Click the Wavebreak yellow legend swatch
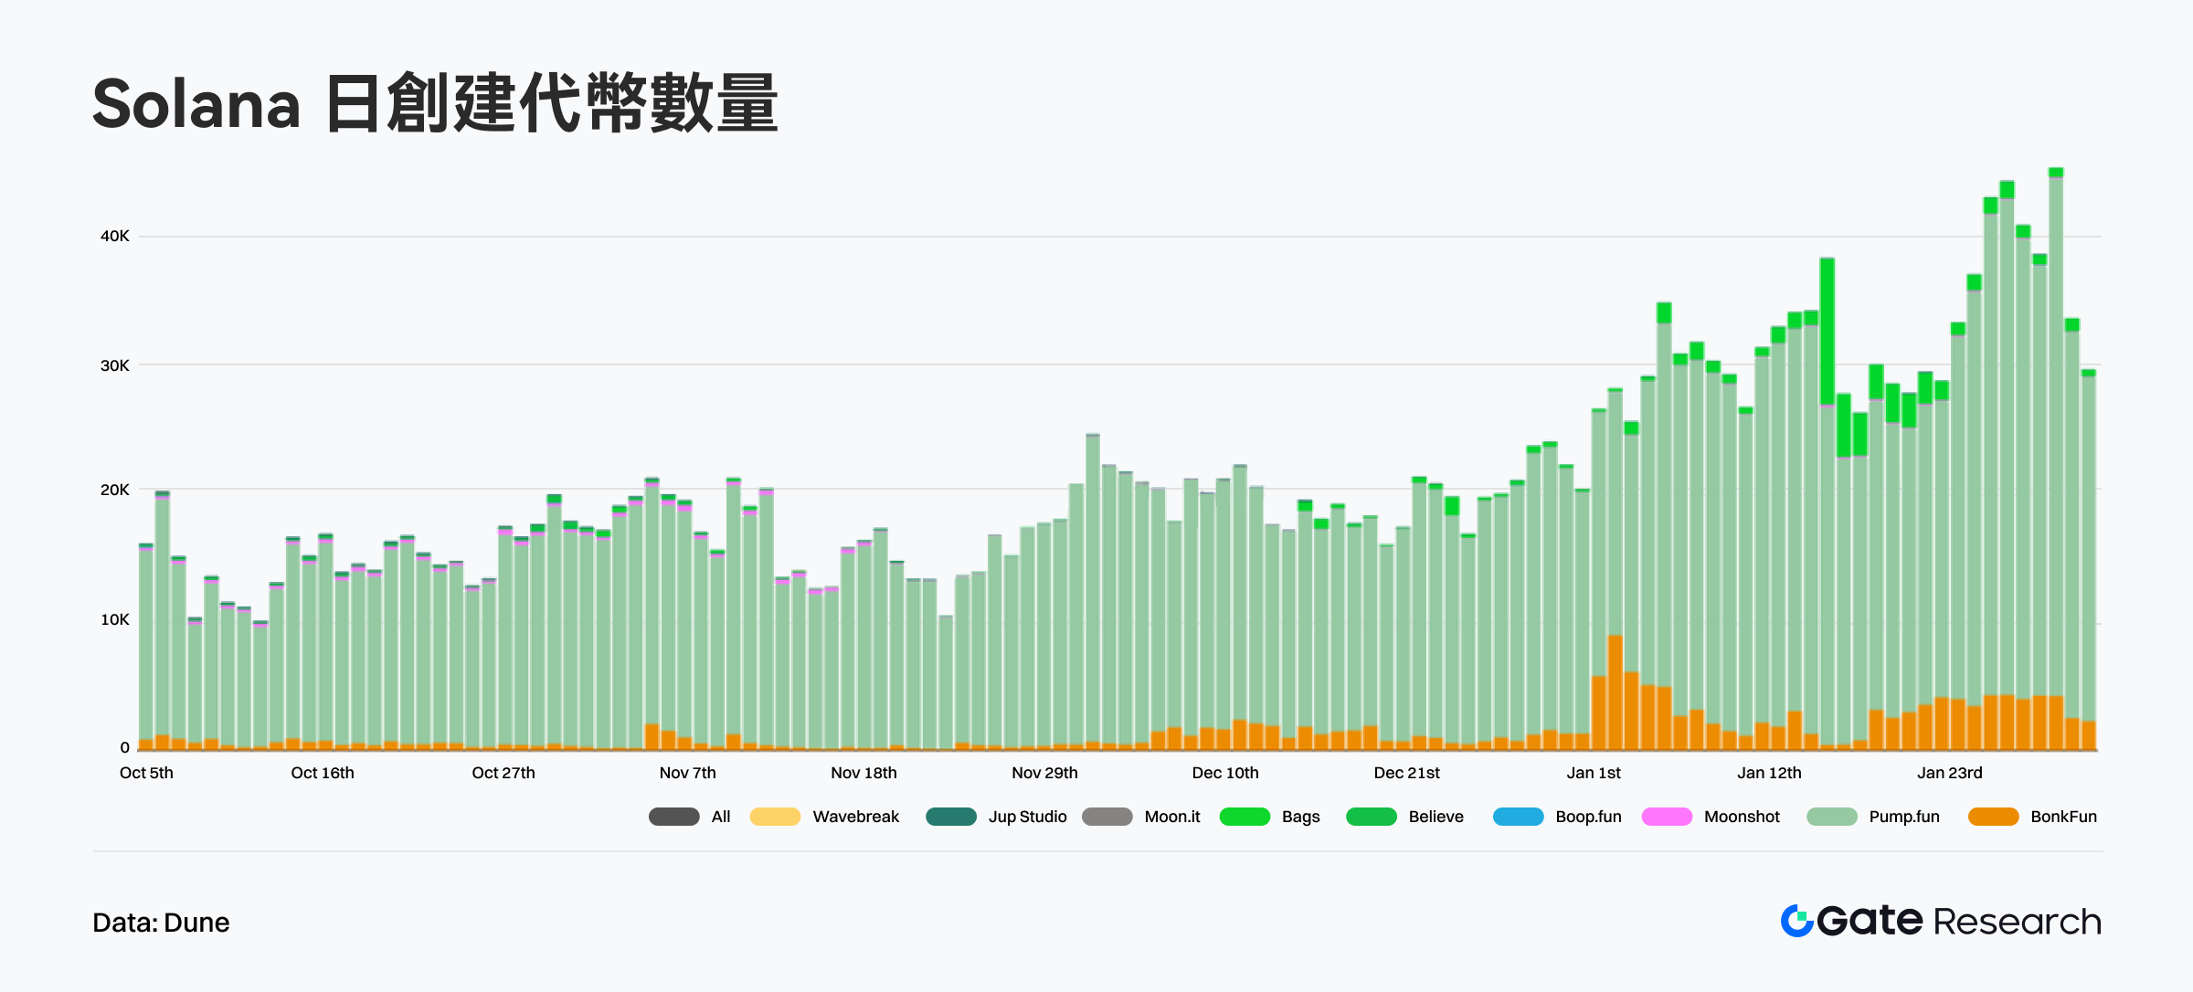 (x=775, y=817)
